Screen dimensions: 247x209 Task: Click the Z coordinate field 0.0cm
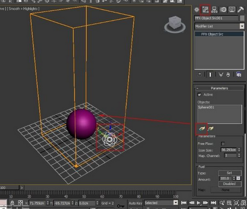87,203
